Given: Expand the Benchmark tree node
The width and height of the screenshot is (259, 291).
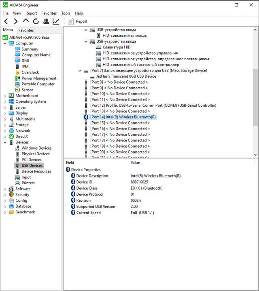Looking at the screenshot, I should pyautogui.click(x=5, y=212).
